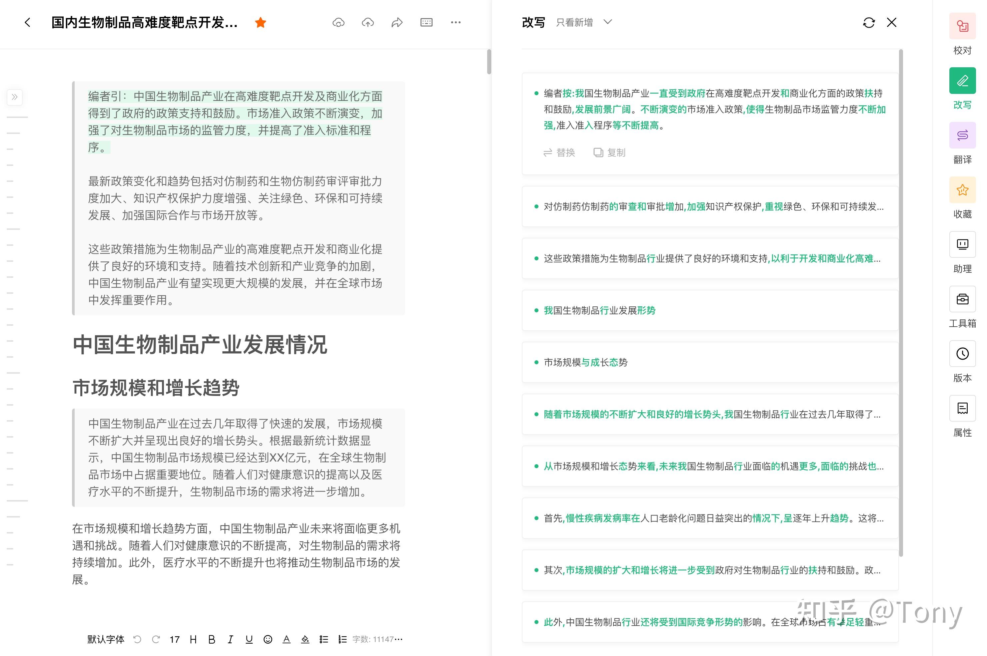The image size is (987, 656).
Task: Click paragraph starting 最新政策变化和趋势
Action: tap(235, 198)
